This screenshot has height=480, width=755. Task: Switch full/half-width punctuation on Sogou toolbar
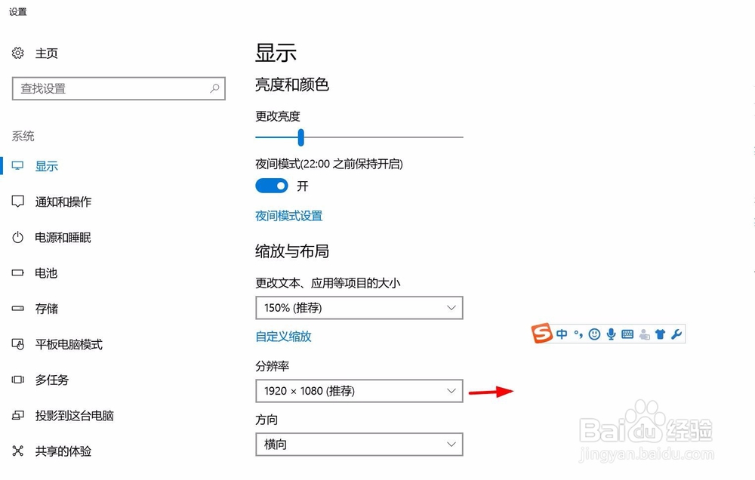click(x=579, y=334)
